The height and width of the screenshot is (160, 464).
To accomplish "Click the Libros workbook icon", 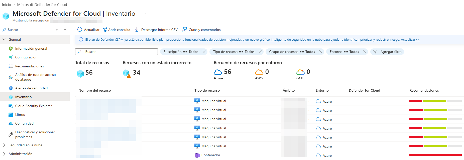I will point(11,115).
